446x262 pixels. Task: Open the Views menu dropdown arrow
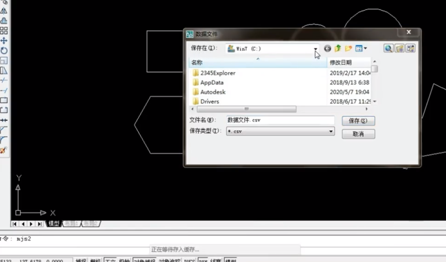[365, 48]
